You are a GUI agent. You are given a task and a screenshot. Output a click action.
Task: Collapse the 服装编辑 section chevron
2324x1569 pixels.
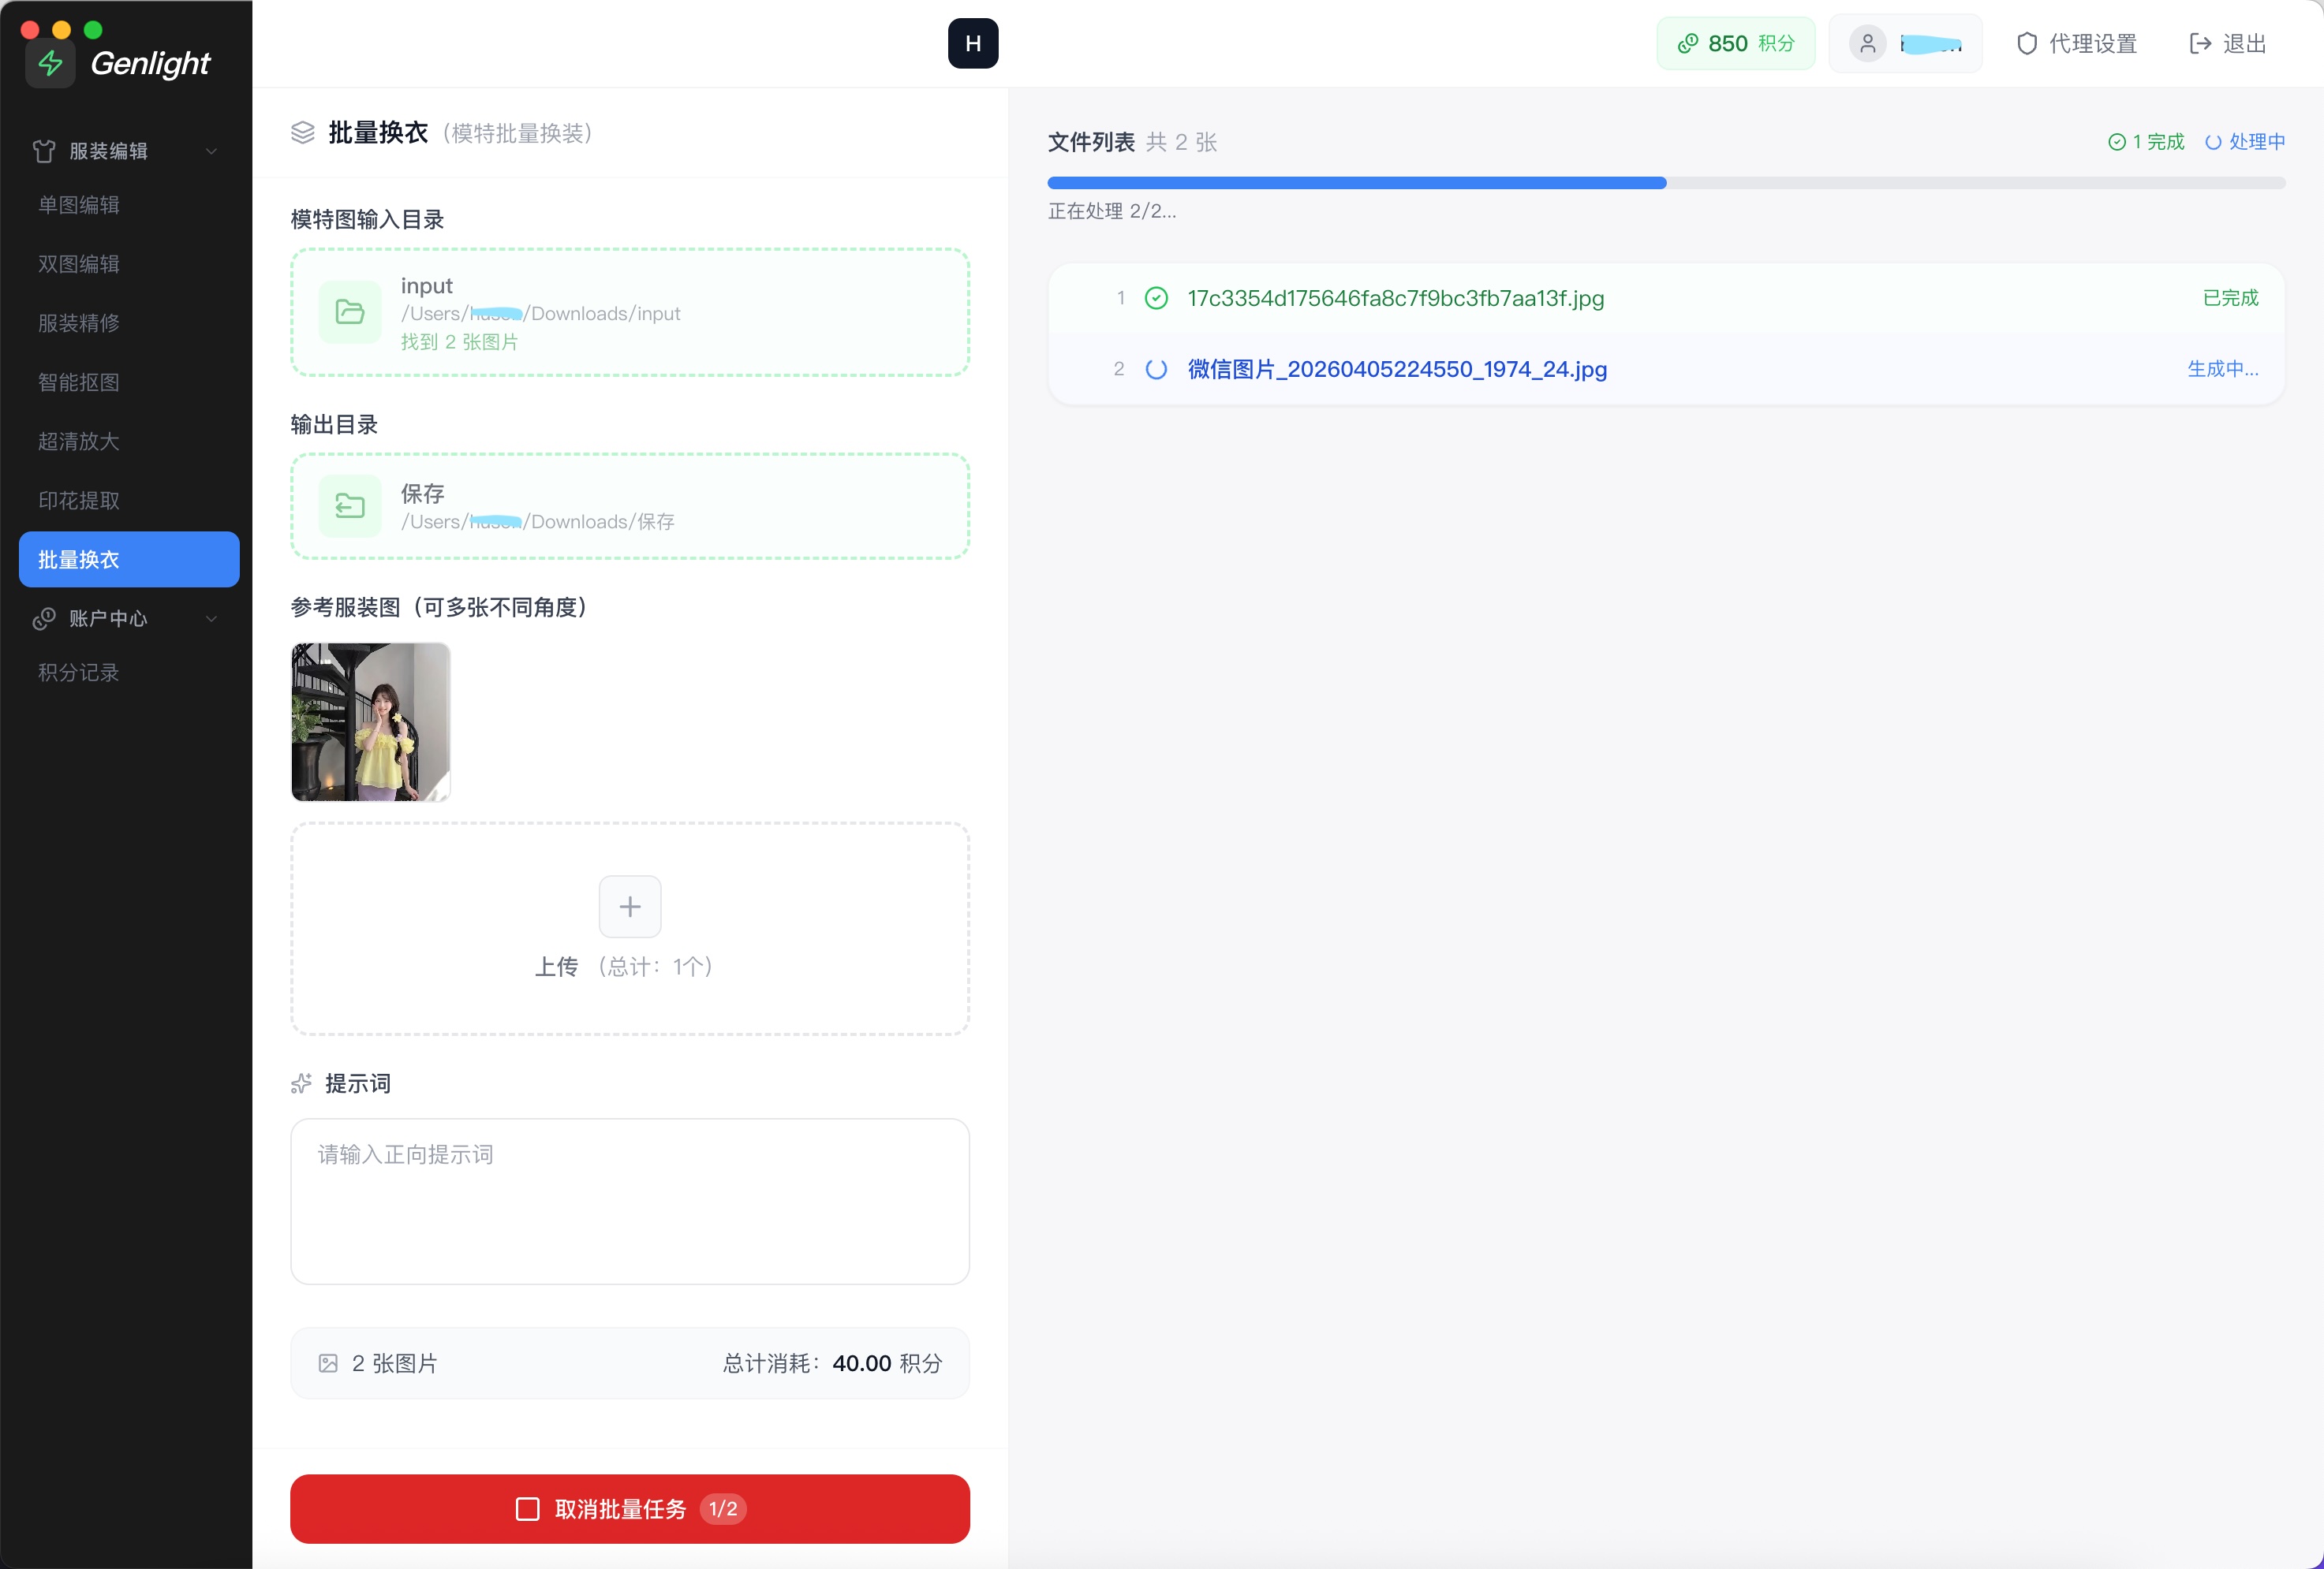pos(211,151)
